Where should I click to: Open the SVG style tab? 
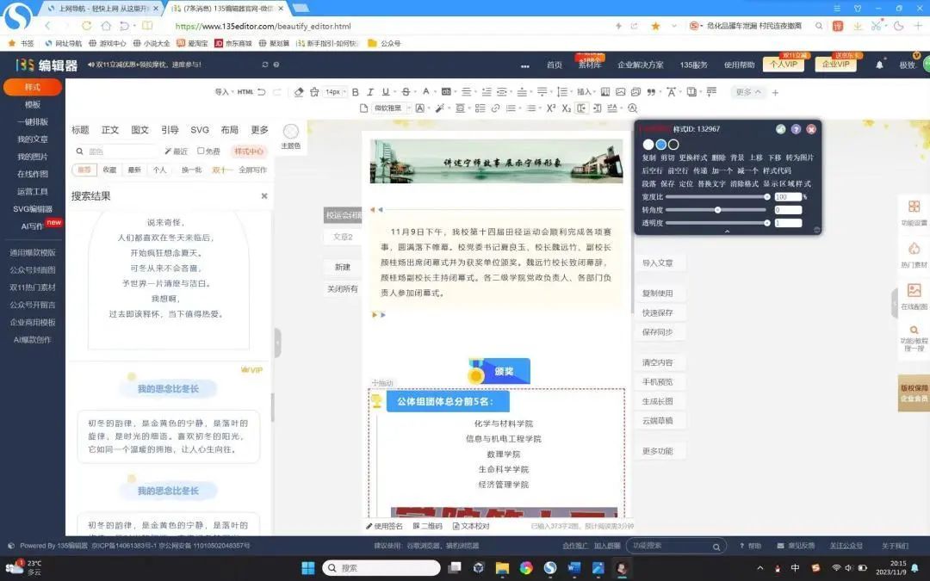pyautogui.click(x=200, y=130)
